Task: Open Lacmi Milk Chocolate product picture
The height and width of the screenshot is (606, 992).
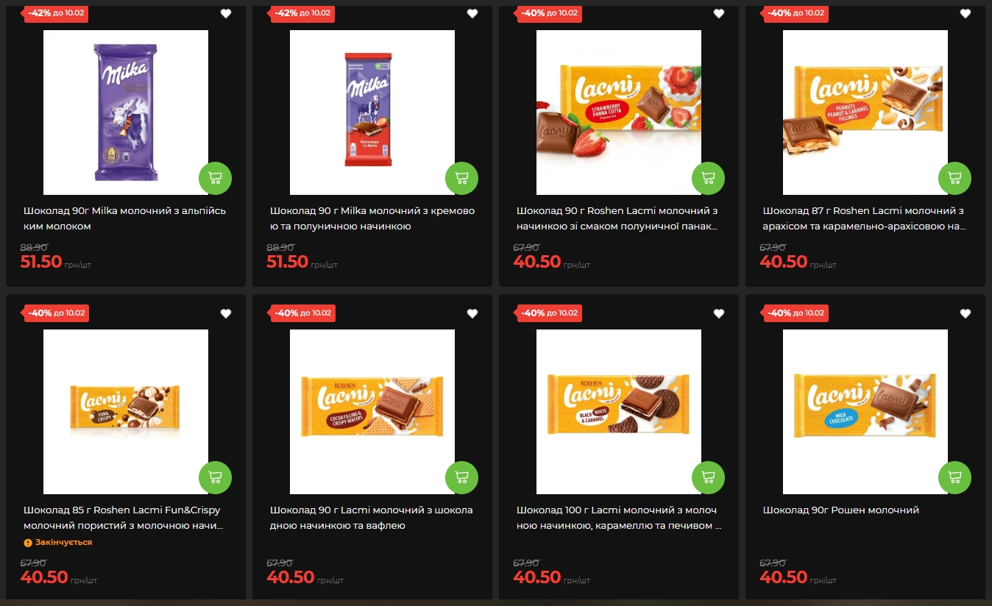Action: pos(865,412)
